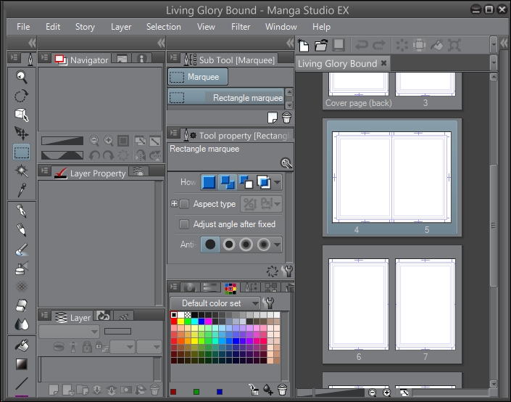This screenshot has height=402, width=511.
Task: Click the Redo arrow in command bar
Action: point(379,45)
